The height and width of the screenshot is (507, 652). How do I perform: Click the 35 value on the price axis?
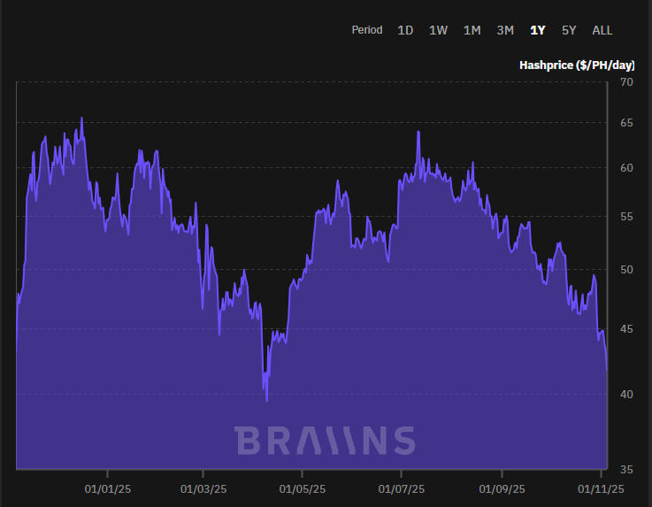coord(626,468)
